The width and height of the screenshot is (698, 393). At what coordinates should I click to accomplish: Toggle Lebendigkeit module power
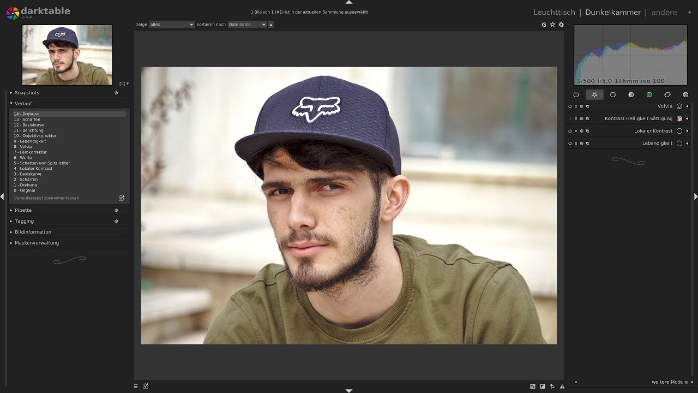pyautogui.click(x=570, y=144)
